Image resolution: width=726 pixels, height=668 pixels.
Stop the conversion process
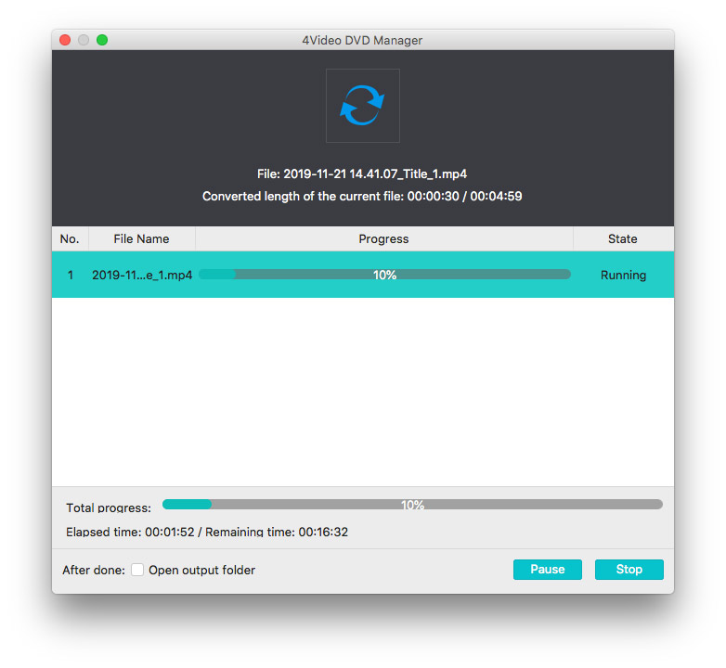[629, 570]
